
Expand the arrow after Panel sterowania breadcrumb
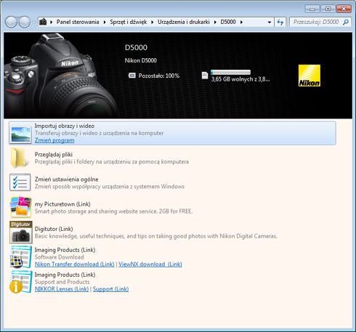click(105, 23)
